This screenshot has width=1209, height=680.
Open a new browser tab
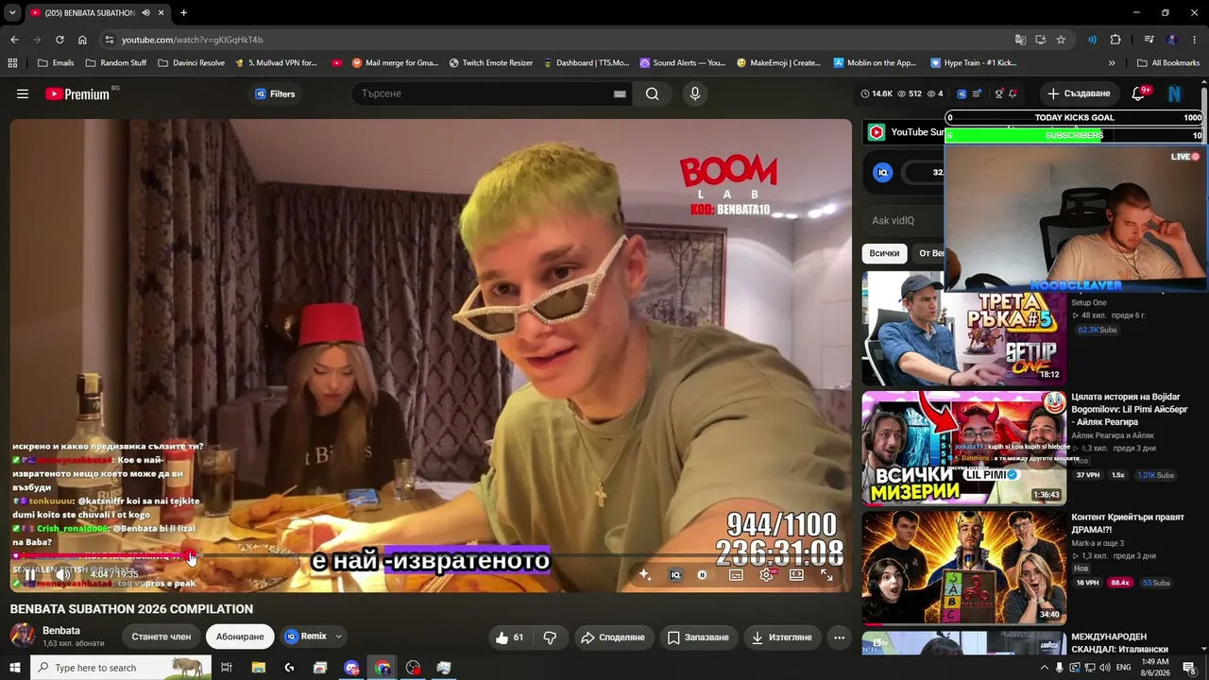pyautogui.click(x=183, y=13)
